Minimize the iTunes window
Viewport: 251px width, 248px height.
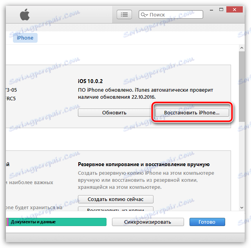point(211,10)
